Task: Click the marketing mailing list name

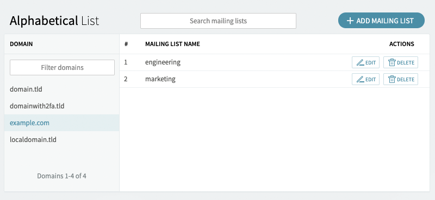Action: pyautogui.click(x=160, y=79)
